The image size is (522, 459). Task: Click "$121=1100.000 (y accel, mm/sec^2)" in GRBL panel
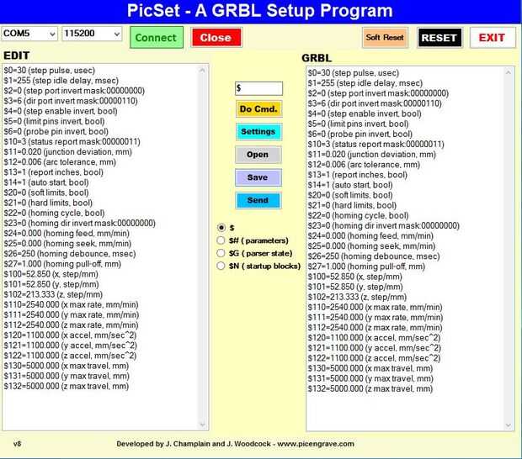[374, 348]
